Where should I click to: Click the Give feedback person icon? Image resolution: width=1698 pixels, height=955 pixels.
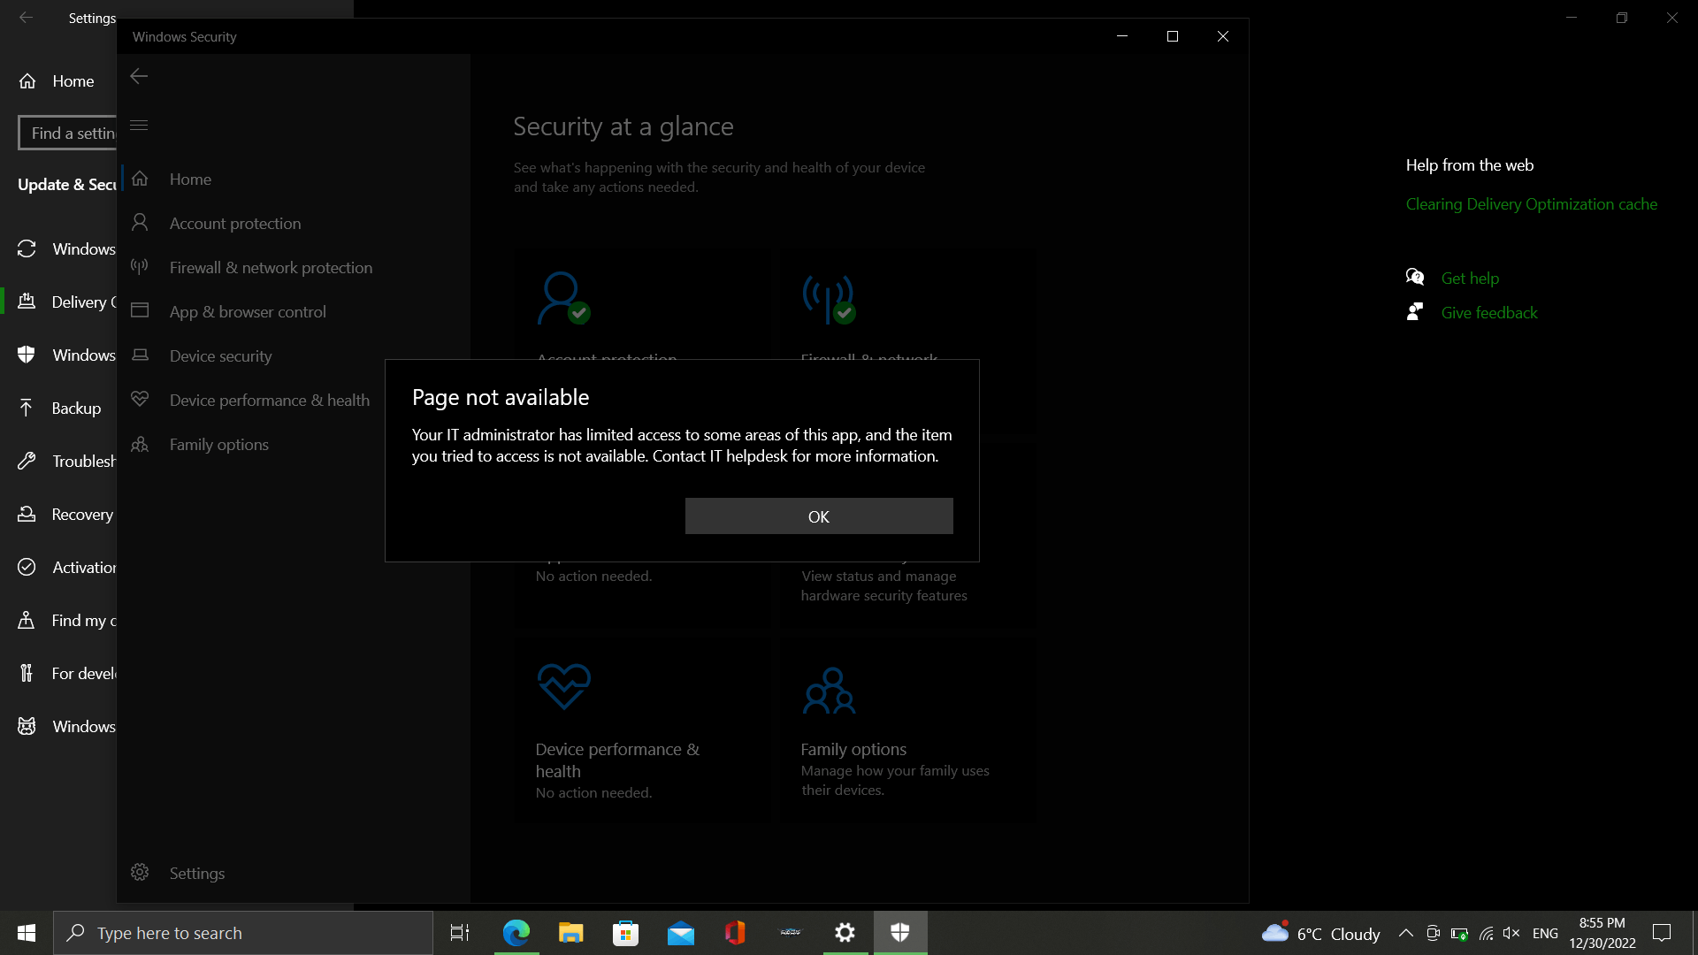pos(1415,312)
